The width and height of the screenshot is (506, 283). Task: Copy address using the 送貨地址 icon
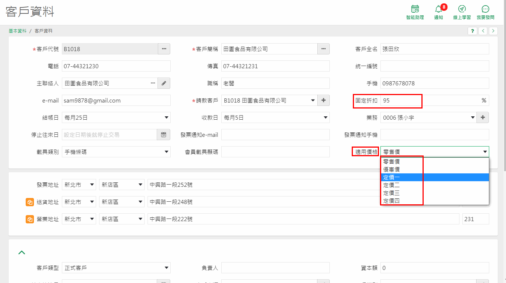point(30,202)
